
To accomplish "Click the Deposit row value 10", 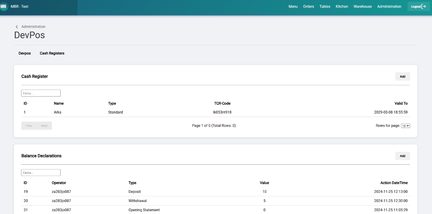I will (264, 191).
